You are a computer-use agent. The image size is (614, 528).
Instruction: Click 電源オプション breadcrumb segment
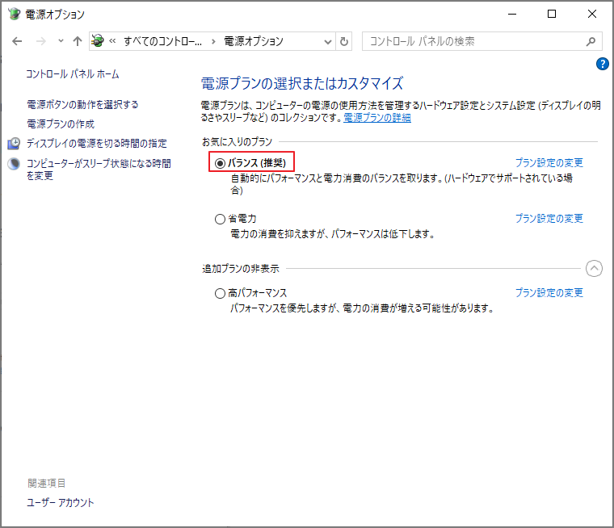tap(254, 41)
